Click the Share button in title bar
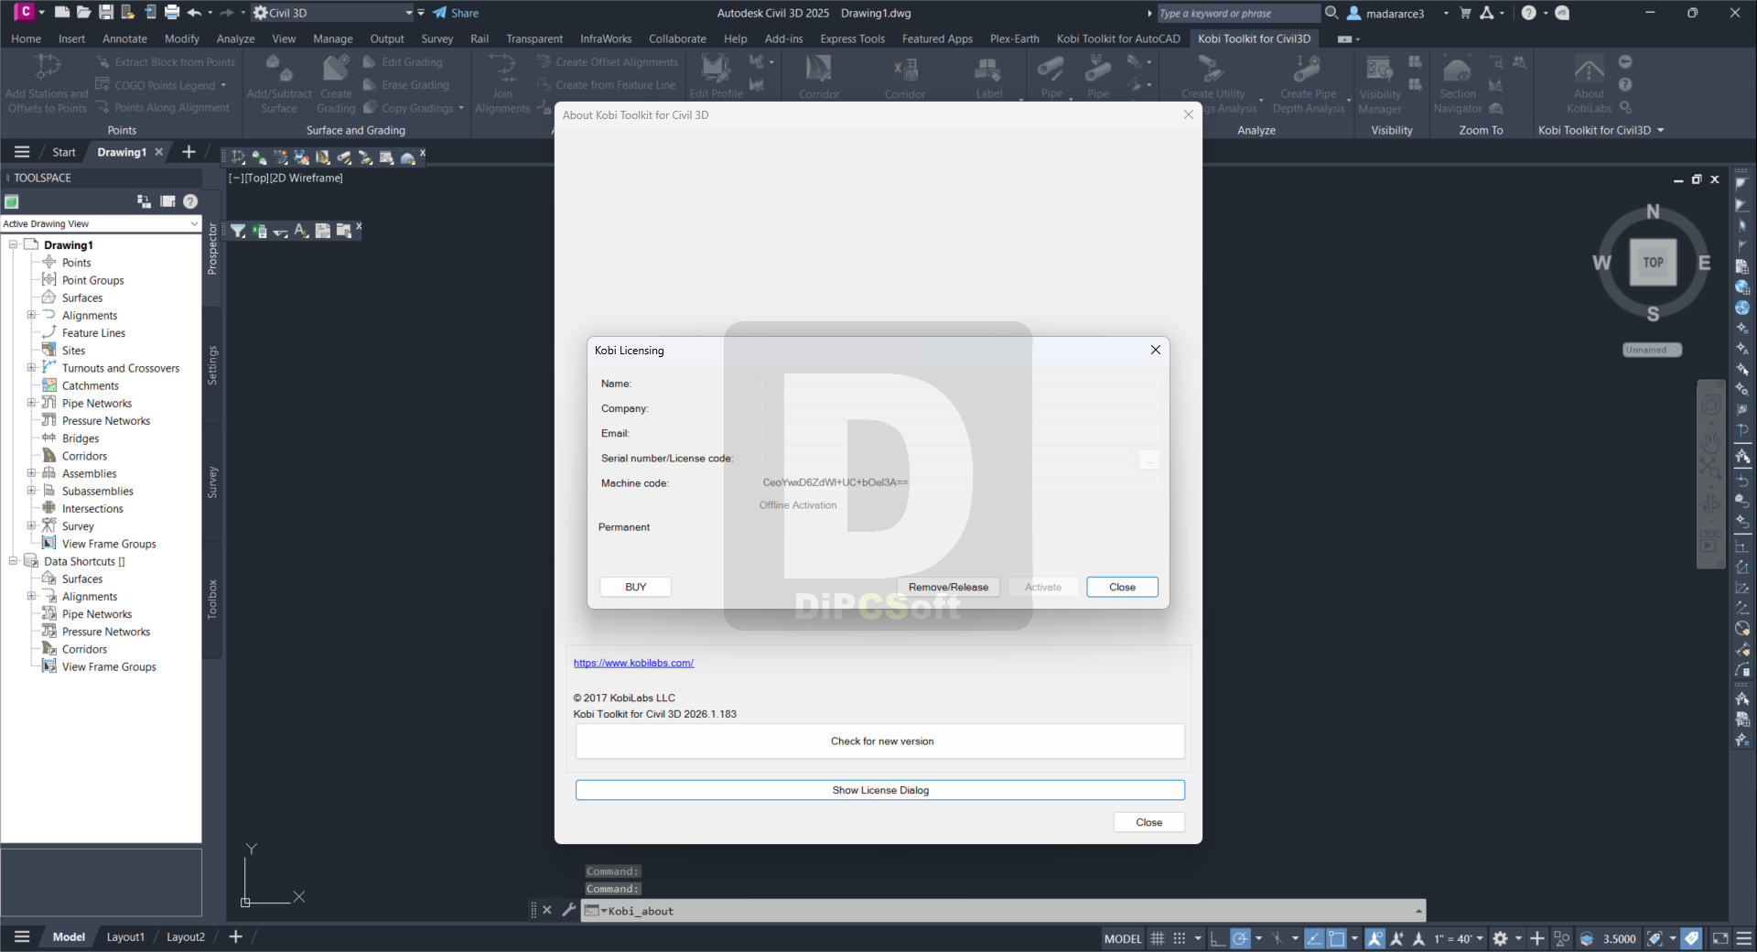The width and height of the screenshot is (1757, 952). coord(456,13)
